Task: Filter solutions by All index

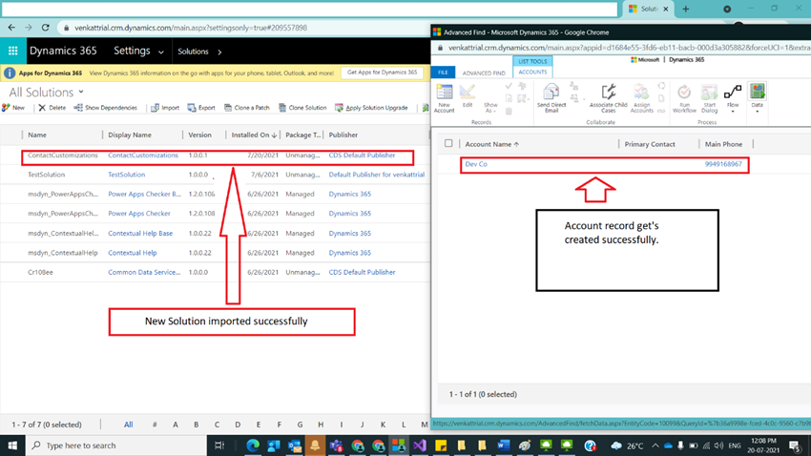Action: click(x=128, y=425)
